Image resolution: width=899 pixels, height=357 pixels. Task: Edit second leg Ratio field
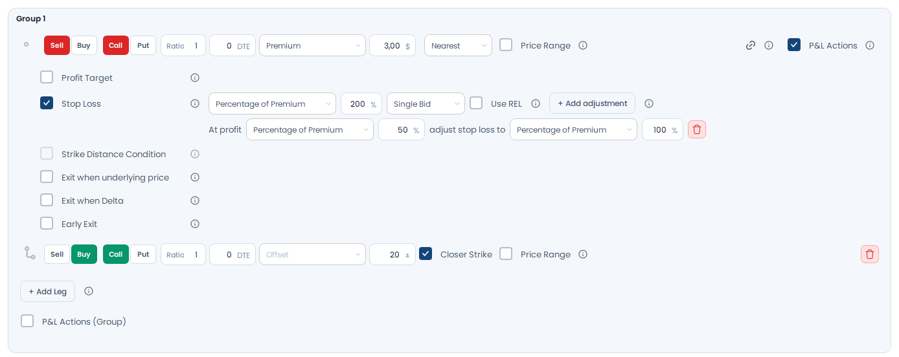183,254
